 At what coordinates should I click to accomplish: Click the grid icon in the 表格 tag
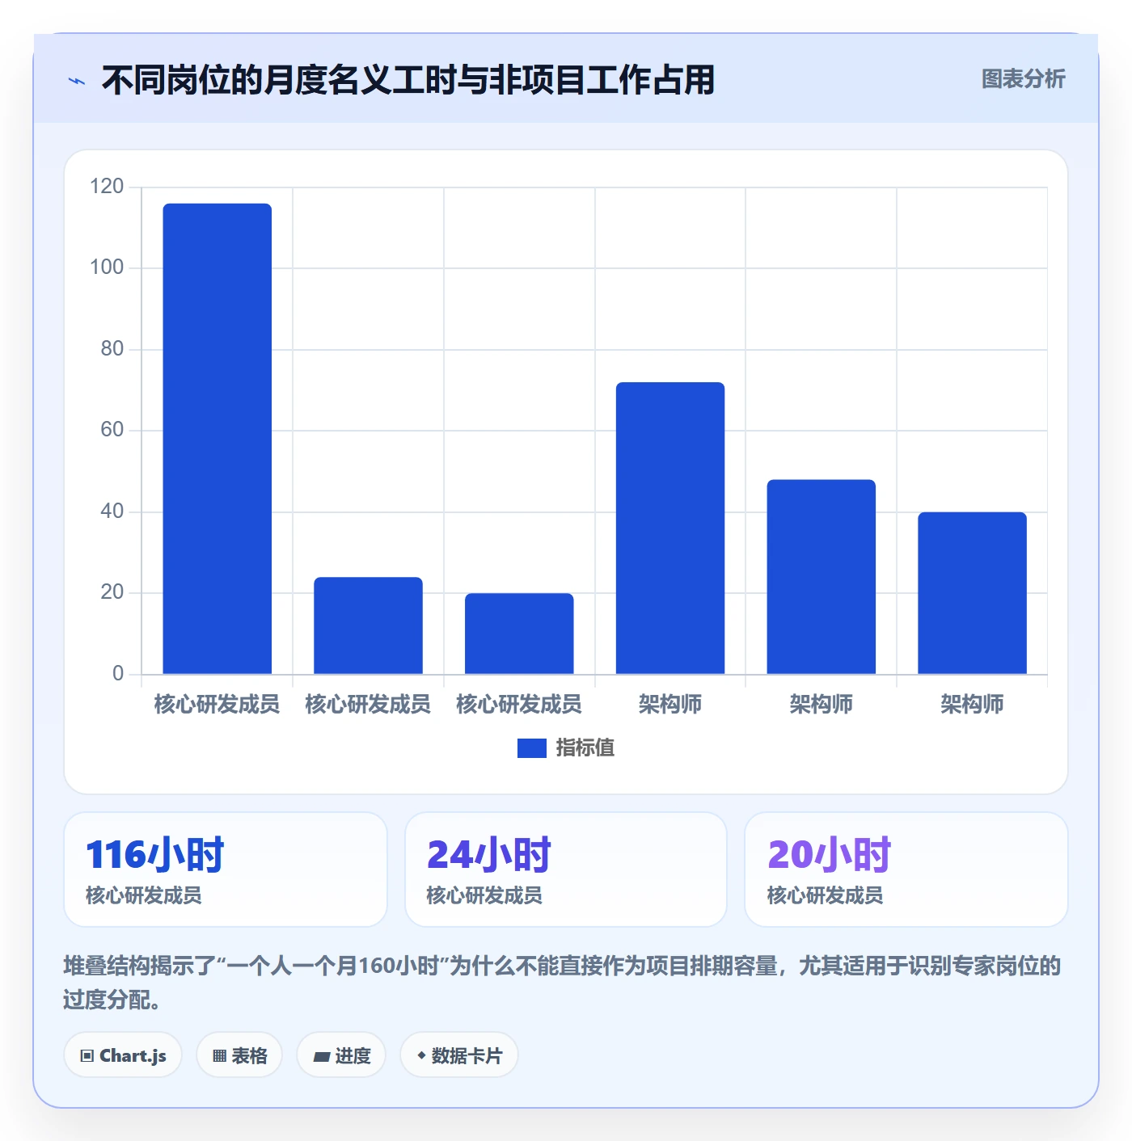click(x=219, y=1055)
